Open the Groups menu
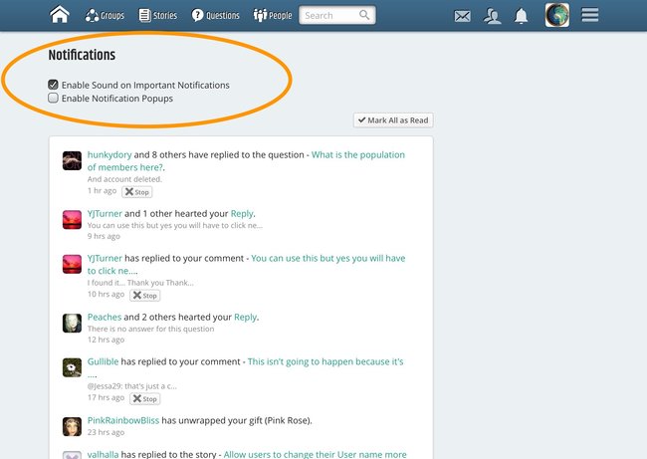647x459 pixels. [x=105, y=16]
